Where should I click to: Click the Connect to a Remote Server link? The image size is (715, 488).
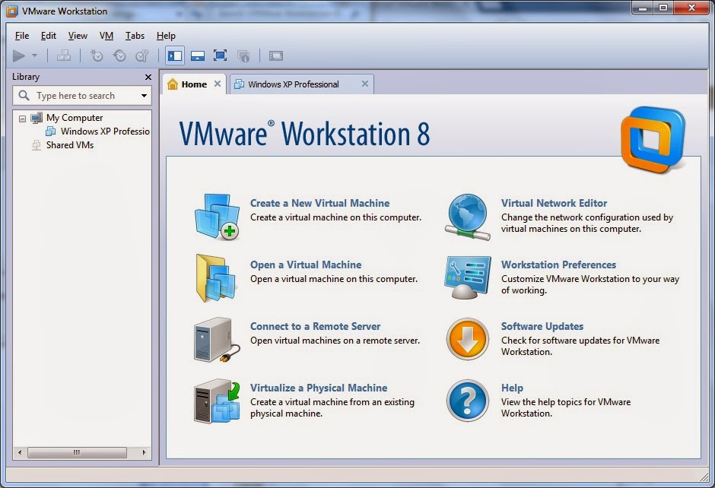coord(315,326)
